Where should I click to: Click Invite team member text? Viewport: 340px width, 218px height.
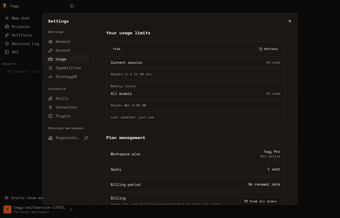tap(27, 198)
